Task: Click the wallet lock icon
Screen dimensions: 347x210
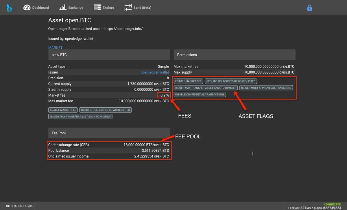Action: tap(309, 8)
